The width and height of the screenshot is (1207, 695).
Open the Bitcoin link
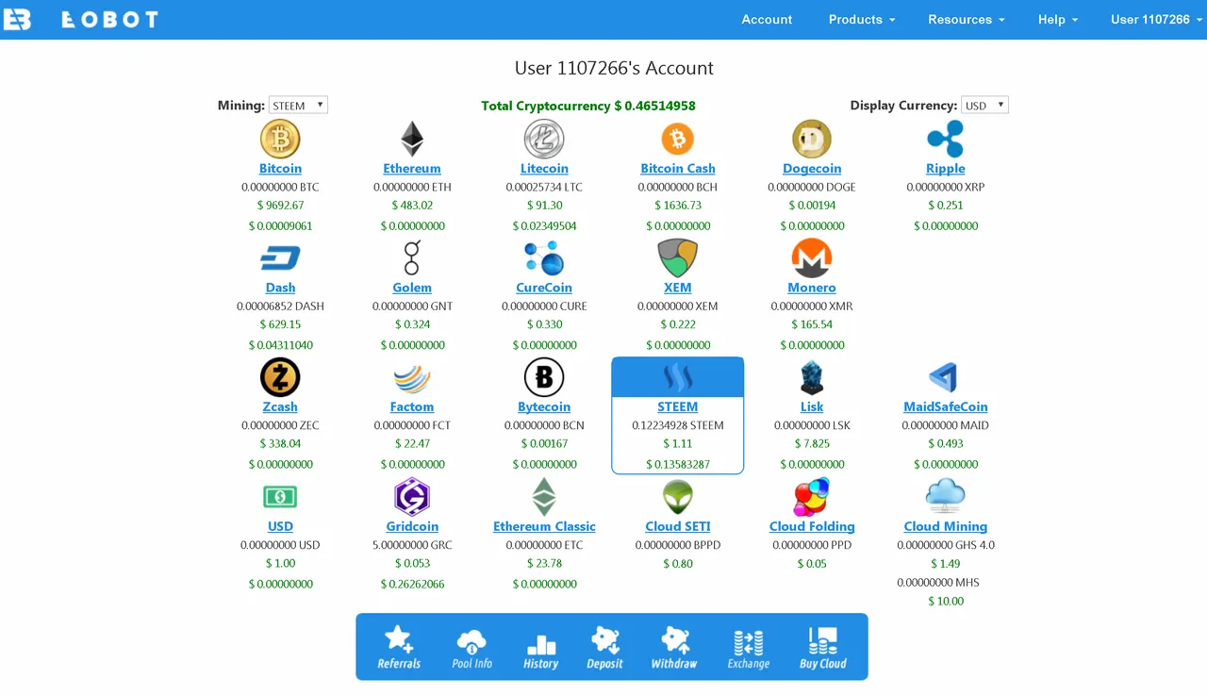pyautogui.click(x=280, y=168)
